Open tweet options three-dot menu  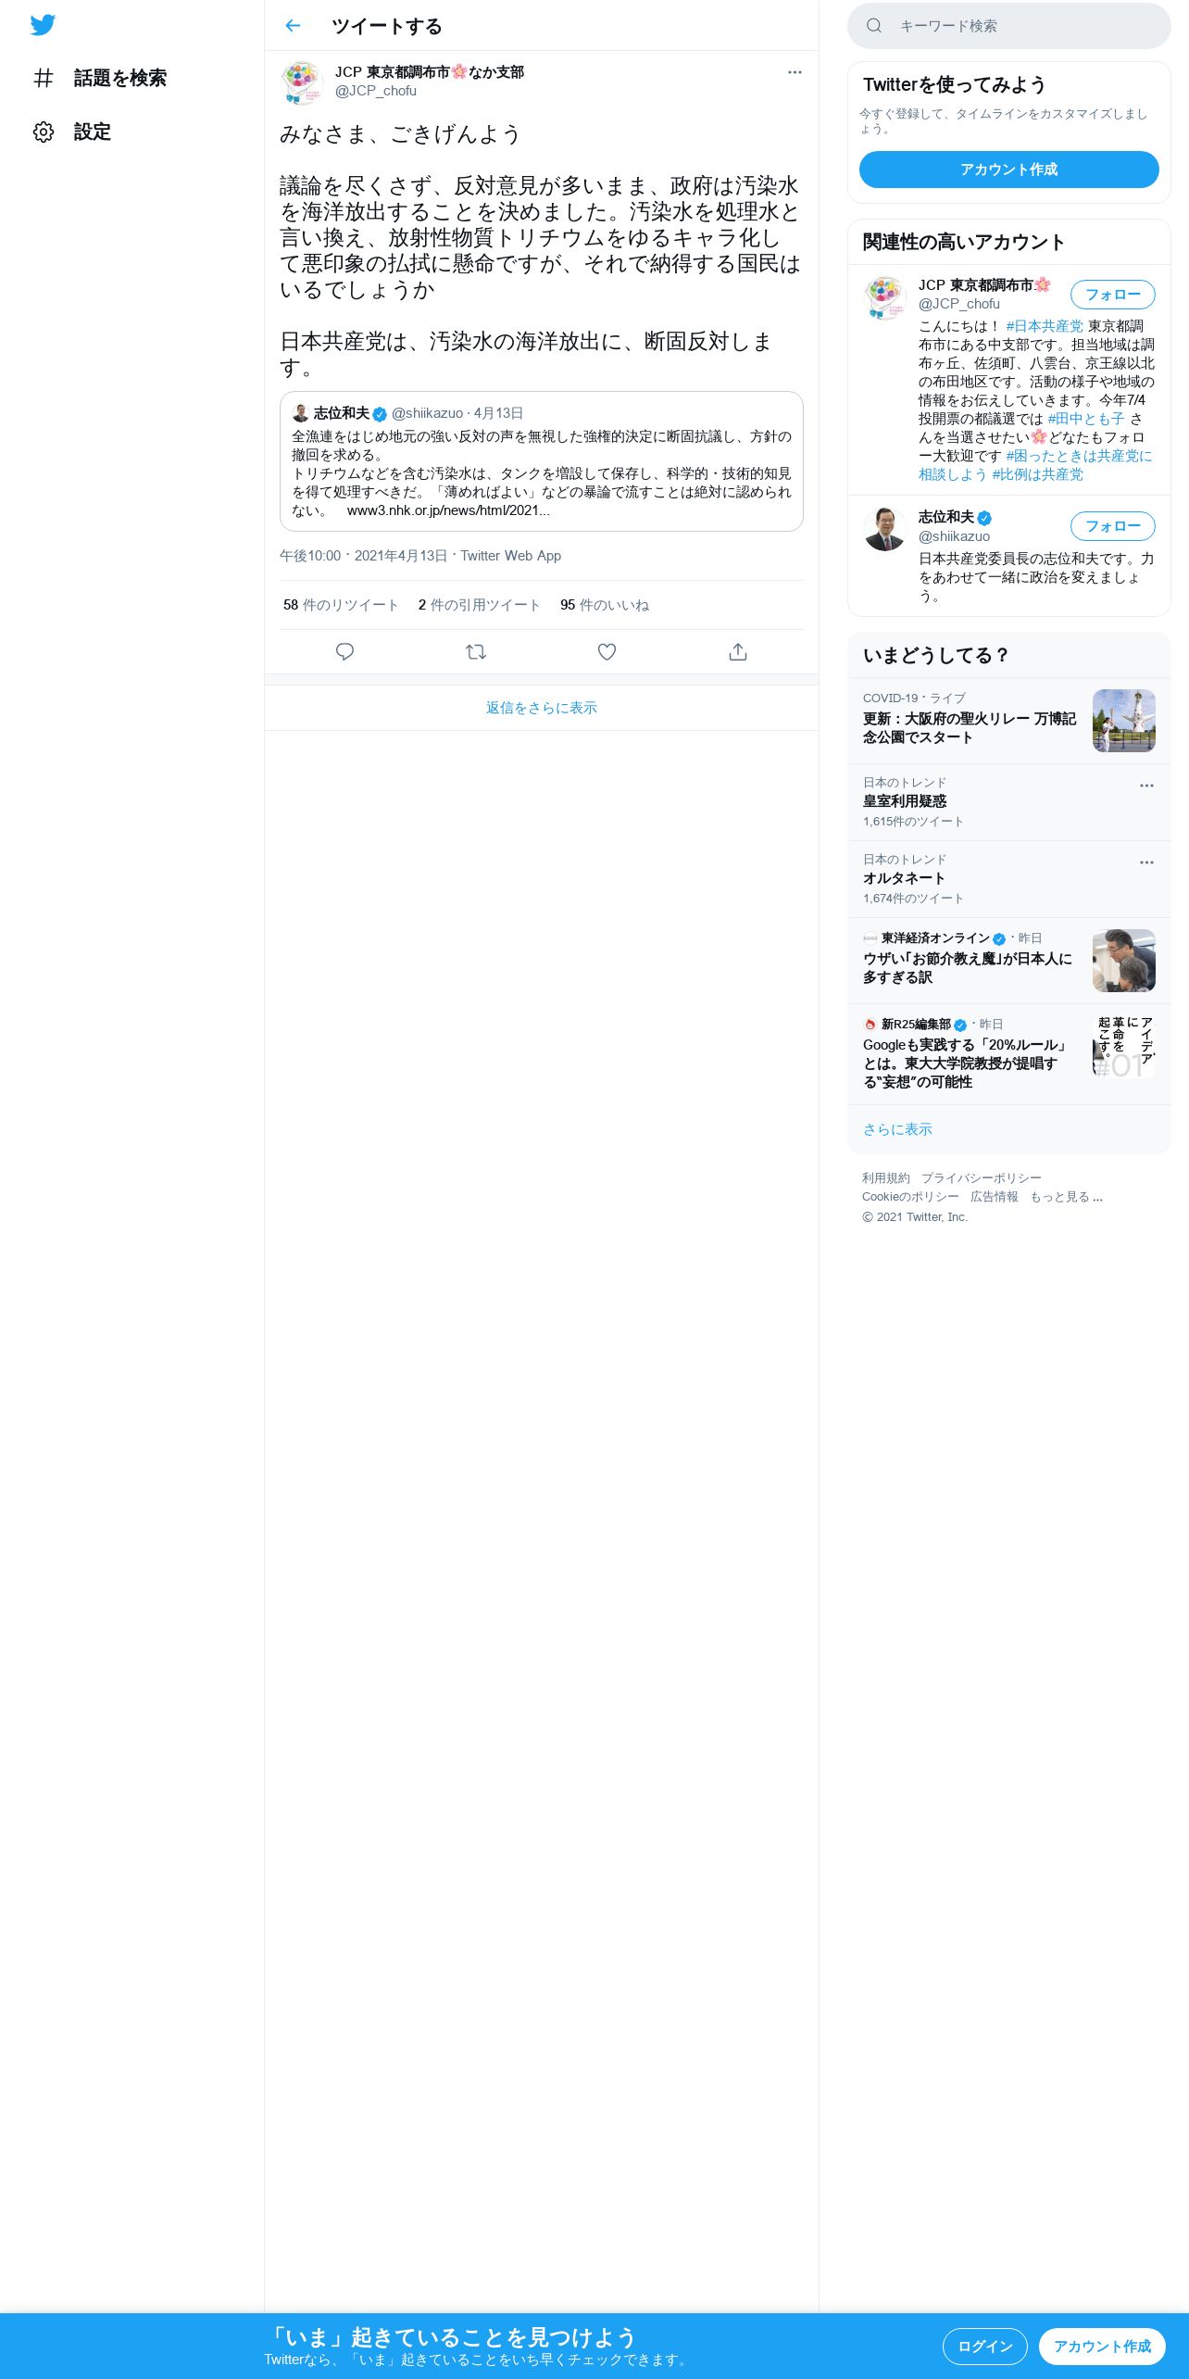pyautogui.click(x=795, y=72)
